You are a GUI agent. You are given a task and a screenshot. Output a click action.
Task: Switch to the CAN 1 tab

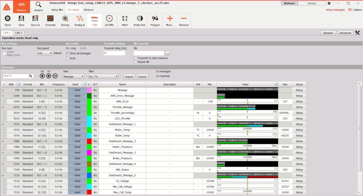[7, 33]
